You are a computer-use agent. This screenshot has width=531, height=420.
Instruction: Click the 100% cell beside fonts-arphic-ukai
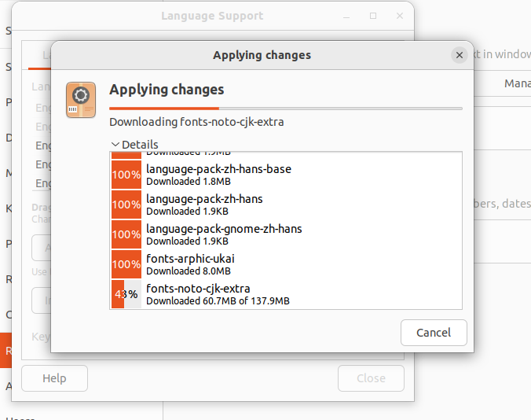pos(126,264)
